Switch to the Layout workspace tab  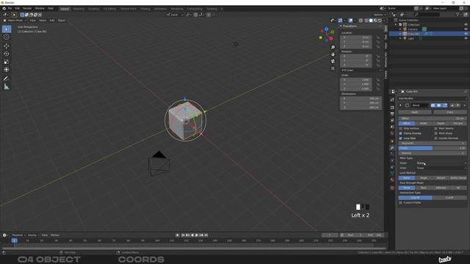[65, 9]
